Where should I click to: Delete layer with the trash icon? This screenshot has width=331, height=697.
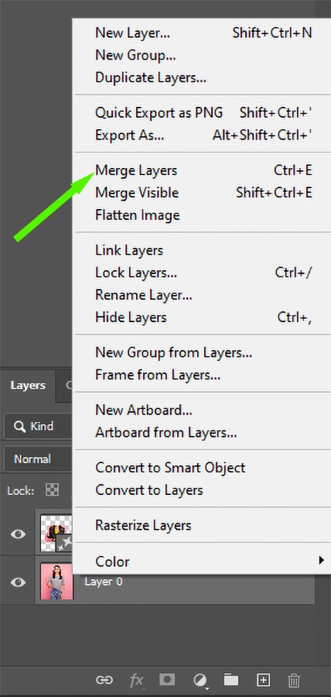coord(293,680)
